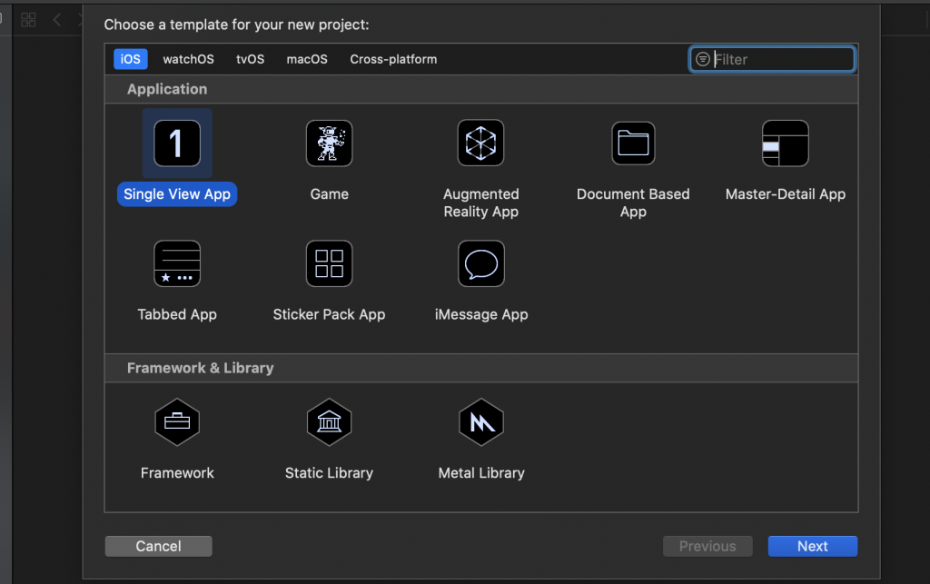930x584 pixels.
Task: Select the Cross-platform tab
Action: [393, 59]
